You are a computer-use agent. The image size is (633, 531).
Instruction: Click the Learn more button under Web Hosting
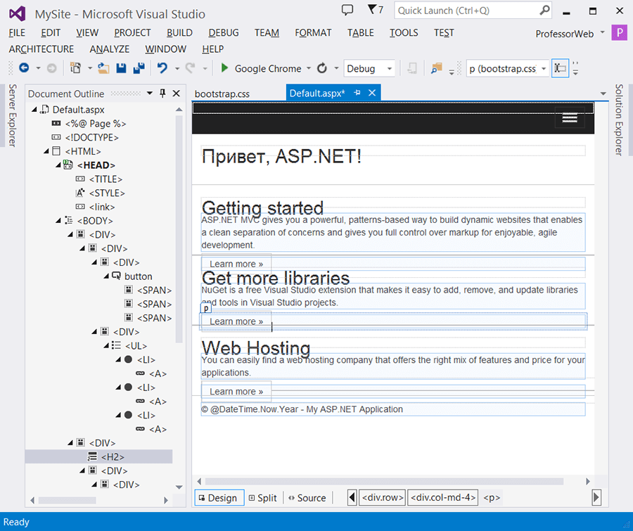[x=236, y=392]
